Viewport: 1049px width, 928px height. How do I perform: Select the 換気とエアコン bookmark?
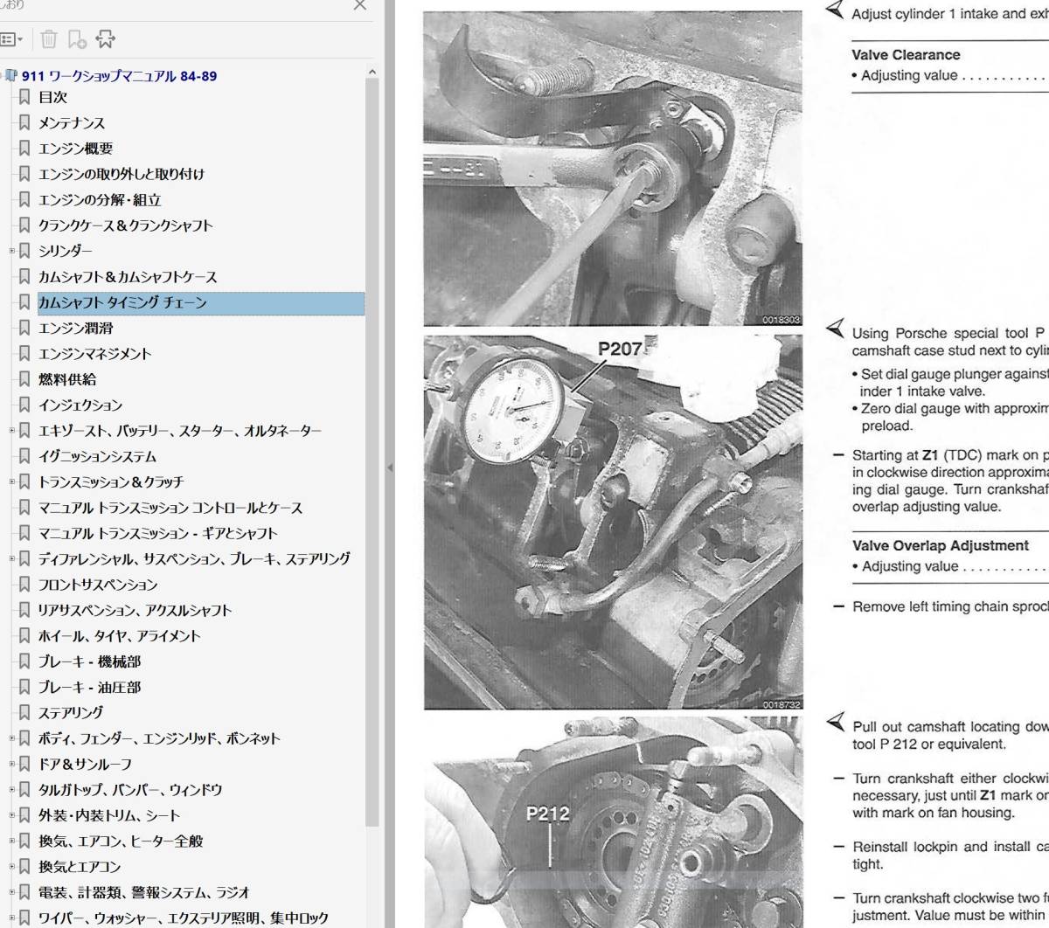click(80, 866)
